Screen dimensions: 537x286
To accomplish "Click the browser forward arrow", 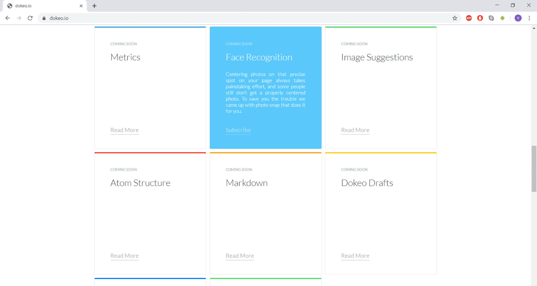I will pos(19,18).
